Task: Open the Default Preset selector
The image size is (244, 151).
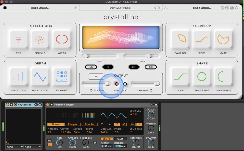Action: point(121,8)
